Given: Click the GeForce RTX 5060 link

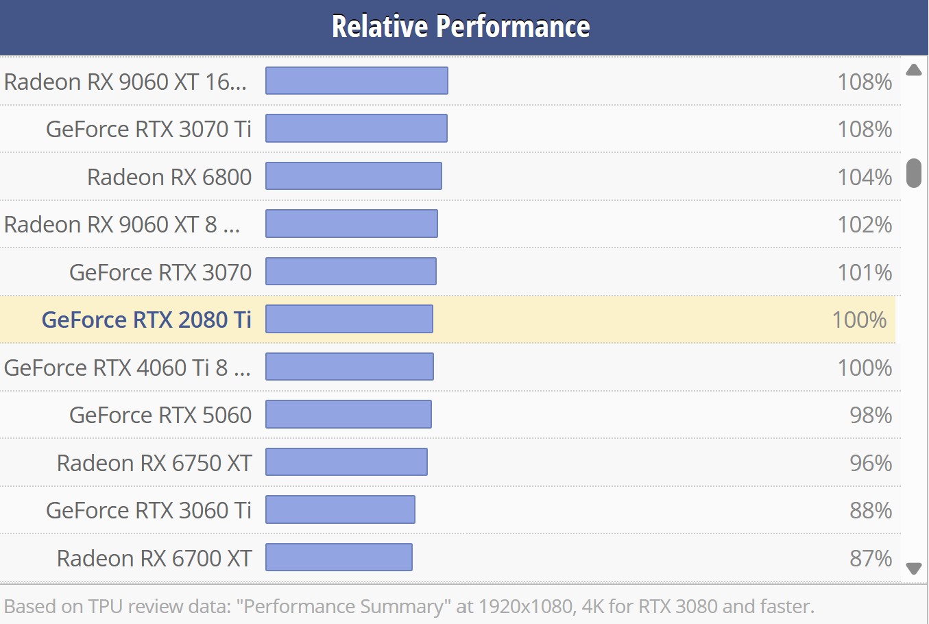Looking at the screenshot, I should [x=160, y=415].
